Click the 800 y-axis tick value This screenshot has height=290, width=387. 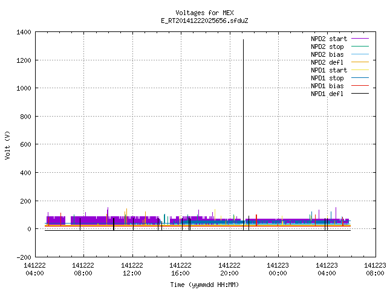[x=25, y=117]
